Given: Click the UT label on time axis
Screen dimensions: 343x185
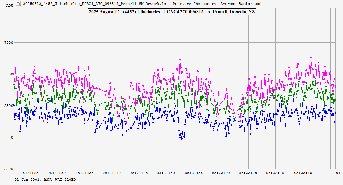Looking at the screenshot, I should (338, 173).
